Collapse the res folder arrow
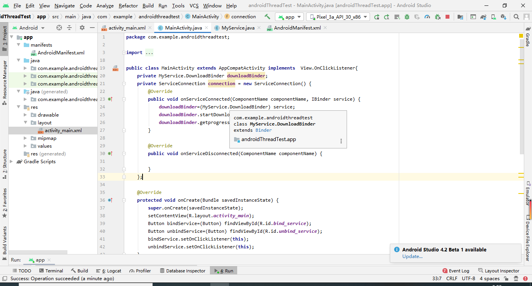The height and width of the screenshot is (286, 532). coord(18,107)
